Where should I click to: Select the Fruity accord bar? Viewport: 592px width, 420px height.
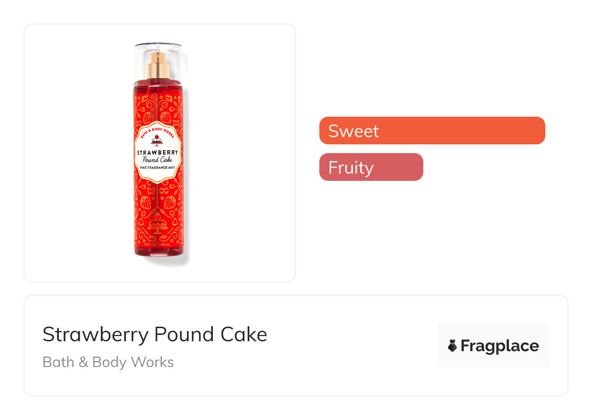371,167
